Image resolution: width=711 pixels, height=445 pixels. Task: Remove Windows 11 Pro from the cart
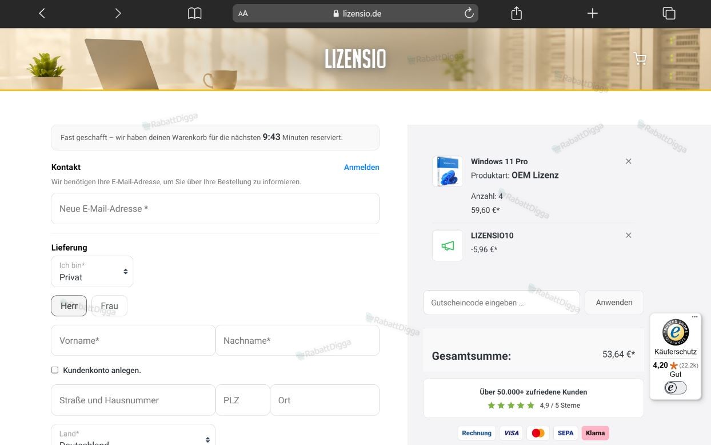pyautogui.click(x=629, y=161)
